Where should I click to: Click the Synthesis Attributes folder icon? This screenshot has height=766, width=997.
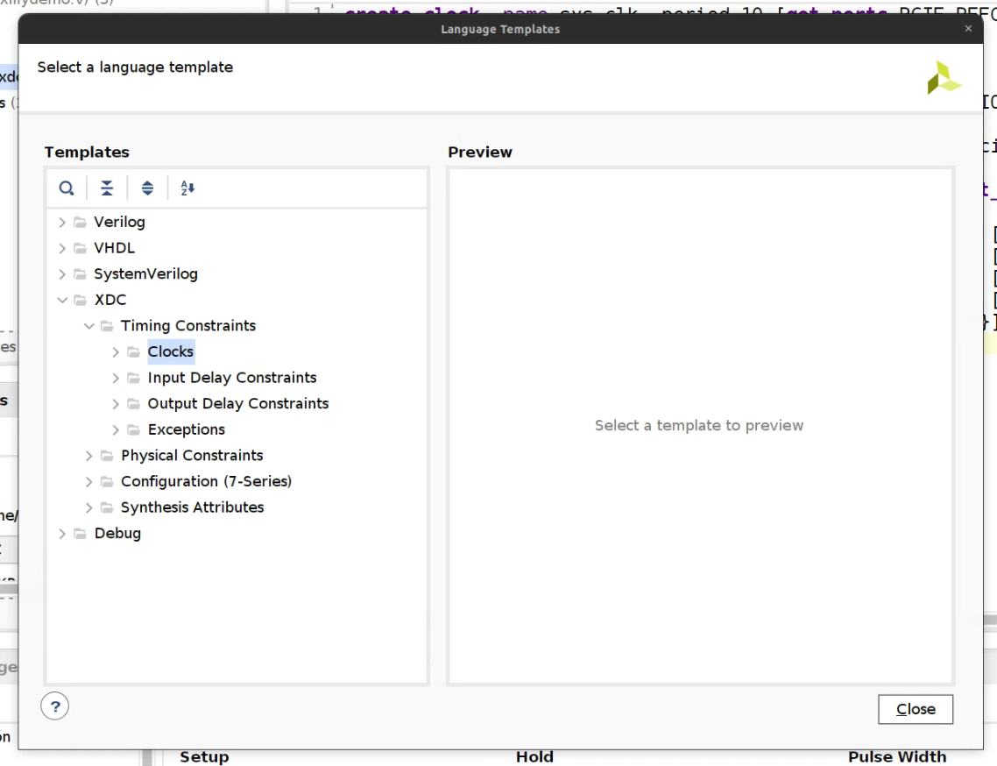[x=107, y=507]
